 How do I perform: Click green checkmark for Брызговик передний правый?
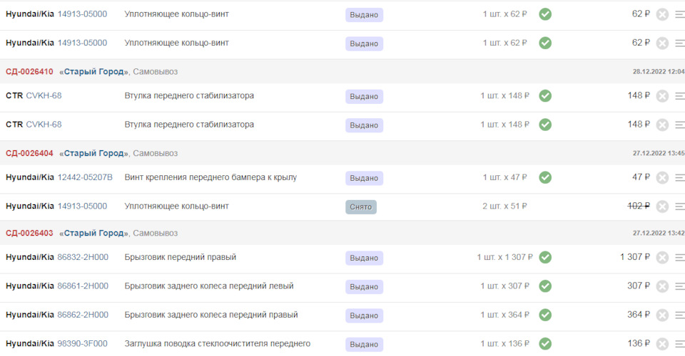545,257
